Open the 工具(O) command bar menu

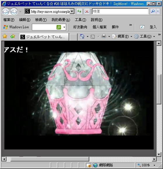coord(145,36)
